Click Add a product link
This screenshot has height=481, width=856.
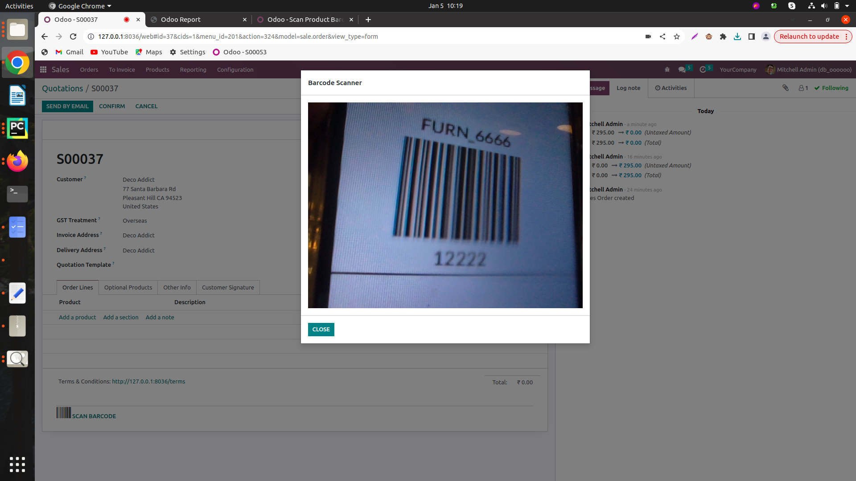click(x=77, y=318)
